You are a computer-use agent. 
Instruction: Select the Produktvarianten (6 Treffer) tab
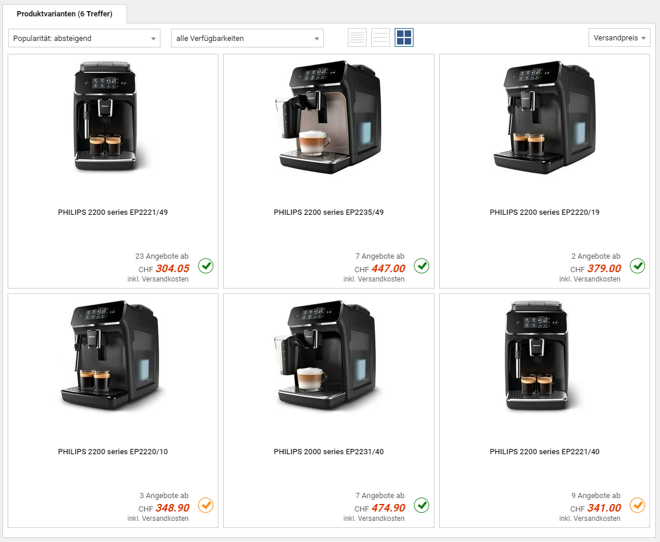[64, 14]
